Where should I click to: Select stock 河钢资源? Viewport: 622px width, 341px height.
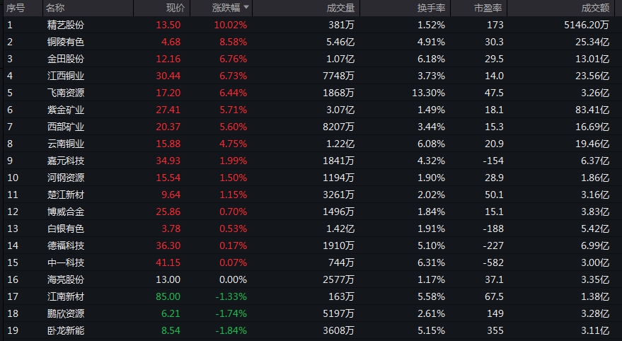(x=66, y=178)
